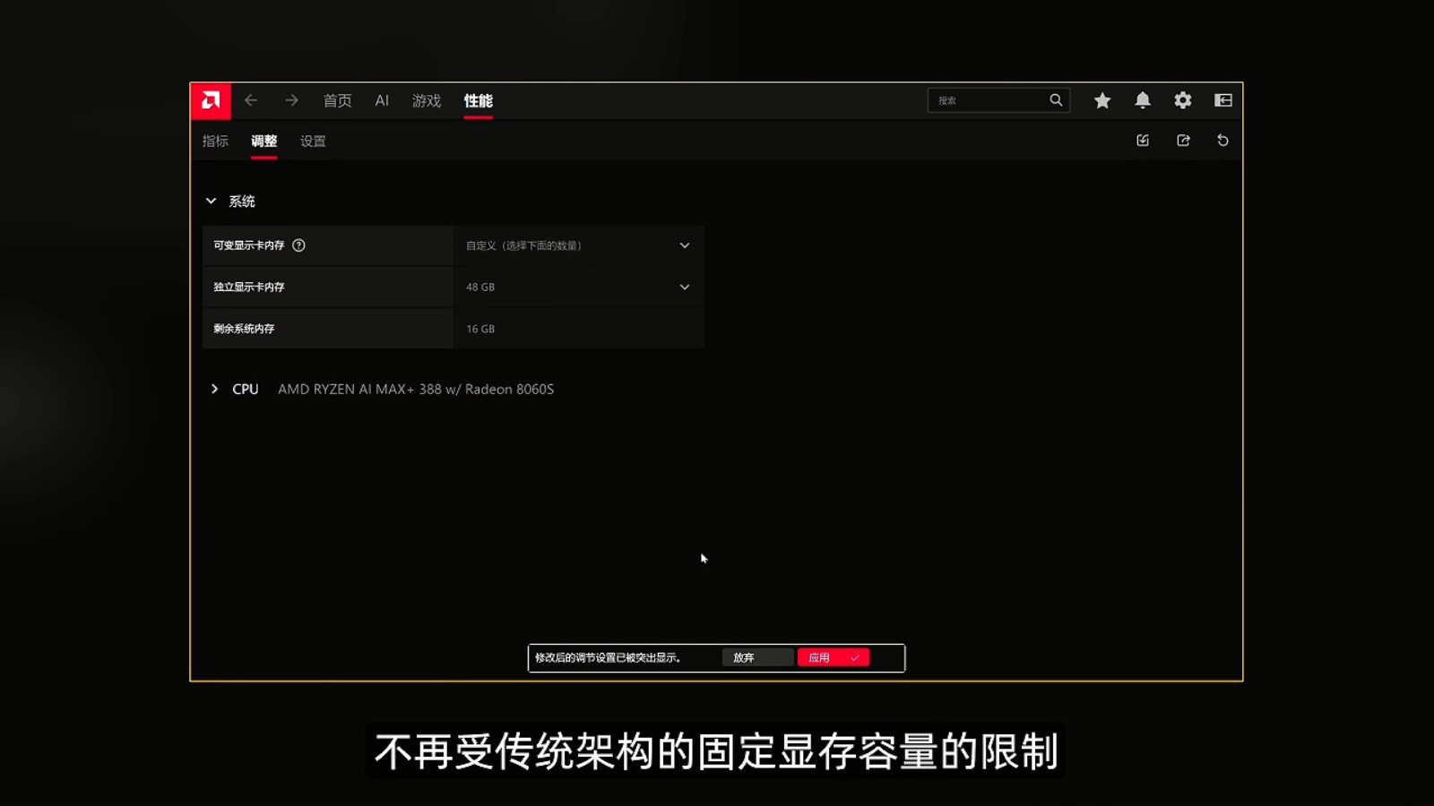Open the 独立显示卡内存 48 GB dropdown

click(x=578, y=287)
